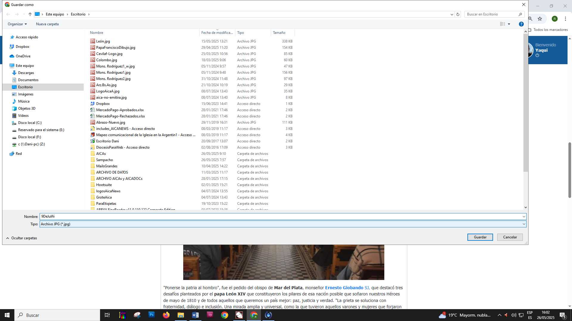Open view options dropdown arrow

pyautogui.click(x=509, y=24)
